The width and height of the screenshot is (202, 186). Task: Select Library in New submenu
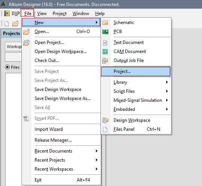pyautogui.click(x=136, y=82)
